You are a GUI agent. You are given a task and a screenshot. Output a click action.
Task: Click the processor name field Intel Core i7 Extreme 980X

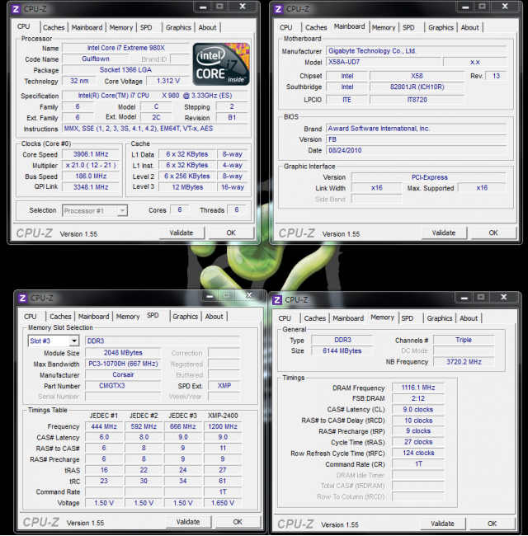(126, 48)
